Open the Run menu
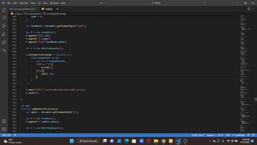 45,3
